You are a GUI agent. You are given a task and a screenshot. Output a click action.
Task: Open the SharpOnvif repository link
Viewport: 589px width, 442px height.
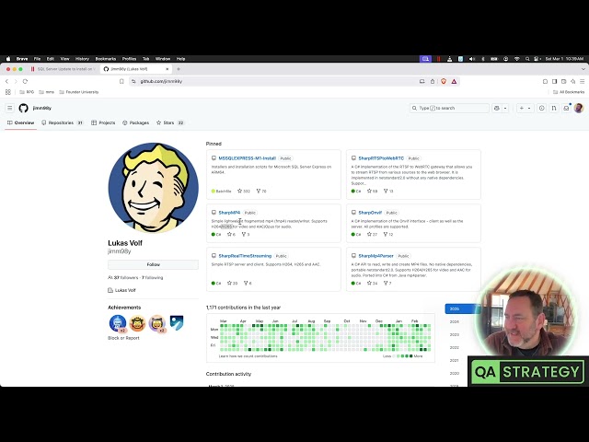(x=370, y=213)
